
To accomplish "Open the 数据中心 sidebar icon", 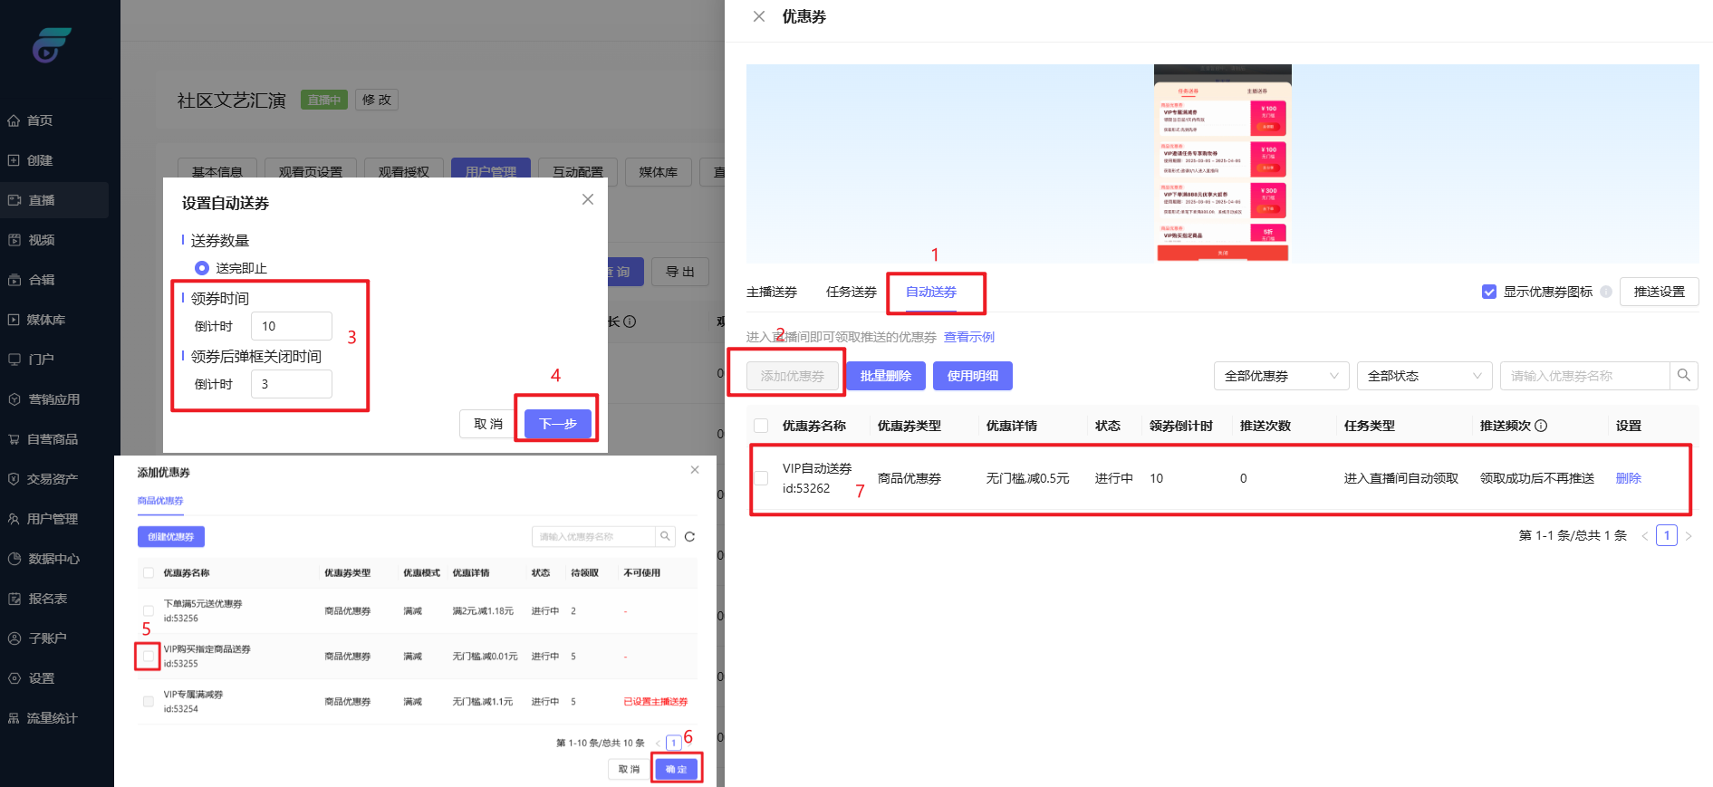I will pos(14,559).
